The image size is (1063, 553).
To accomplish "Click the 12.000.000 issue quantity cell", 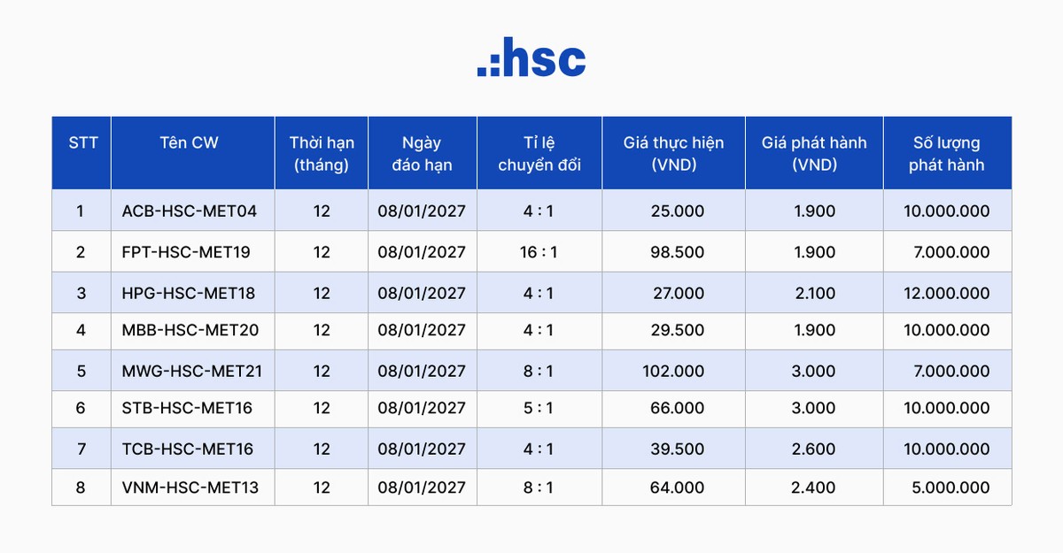I will pyautogui.click(x=946, y=294).
